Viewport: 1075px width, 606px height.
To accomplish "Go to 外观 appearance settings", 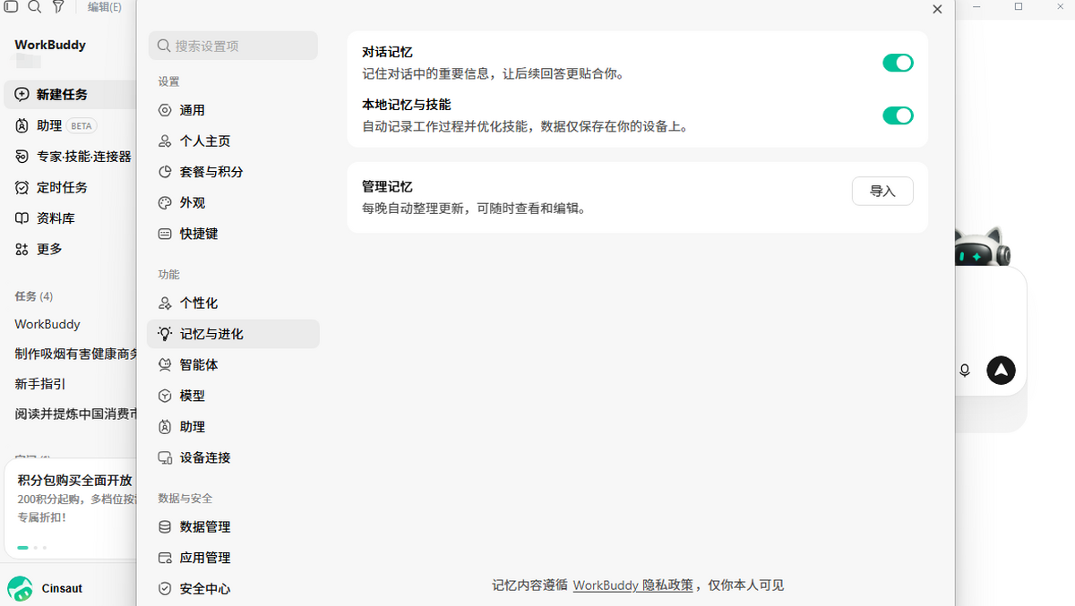I will click(x=233, y=203).
